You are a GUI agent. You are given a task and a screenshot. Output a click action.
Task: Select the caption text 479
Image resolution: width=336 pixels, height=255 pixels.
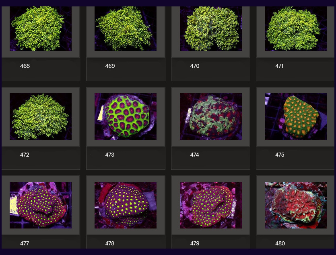coord(195,243)
